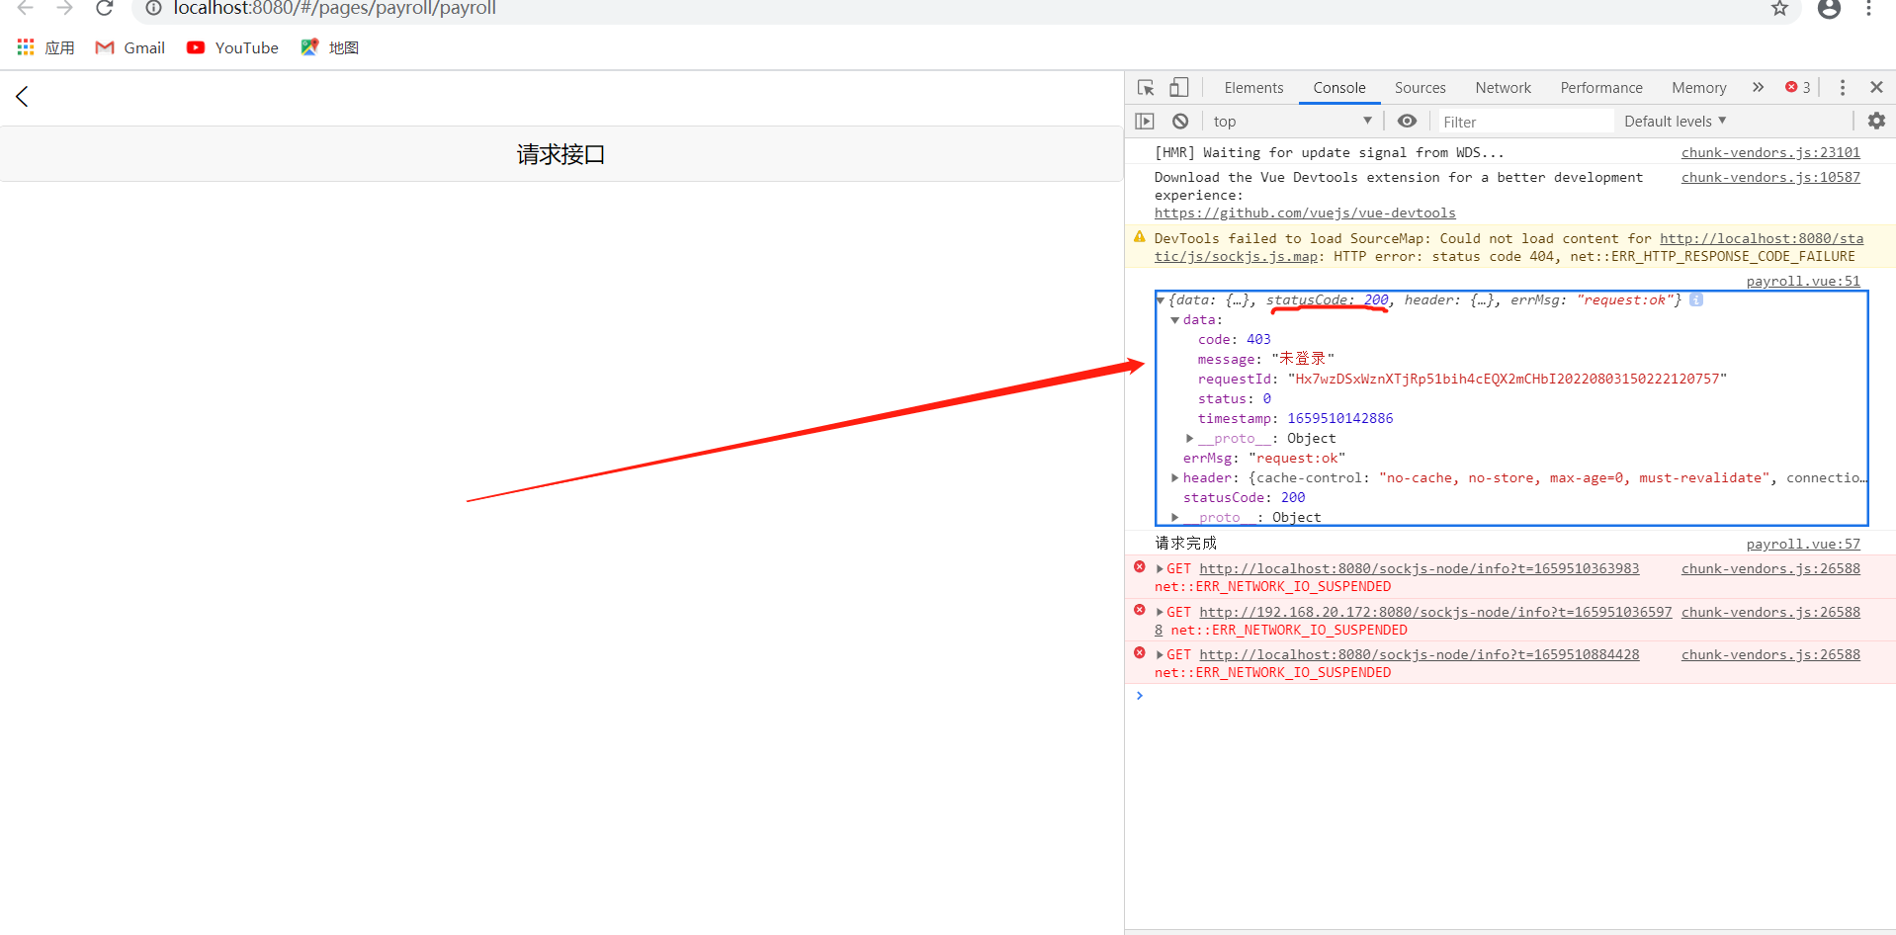This screenshot has height=935, width=1896.
Task: Switch to the Elements tab
Action: [x=1253, y=88]
